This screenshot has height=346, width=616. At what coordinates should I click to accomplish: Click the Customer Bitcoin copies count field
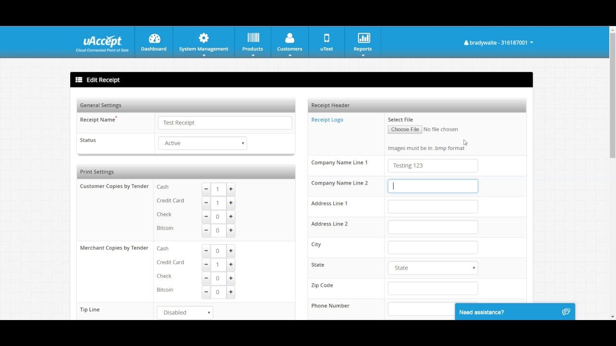tap(218, 231)
